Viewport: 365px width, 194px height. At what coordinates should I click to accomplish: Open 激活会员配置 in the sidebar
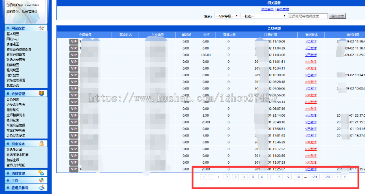point(16,60)
